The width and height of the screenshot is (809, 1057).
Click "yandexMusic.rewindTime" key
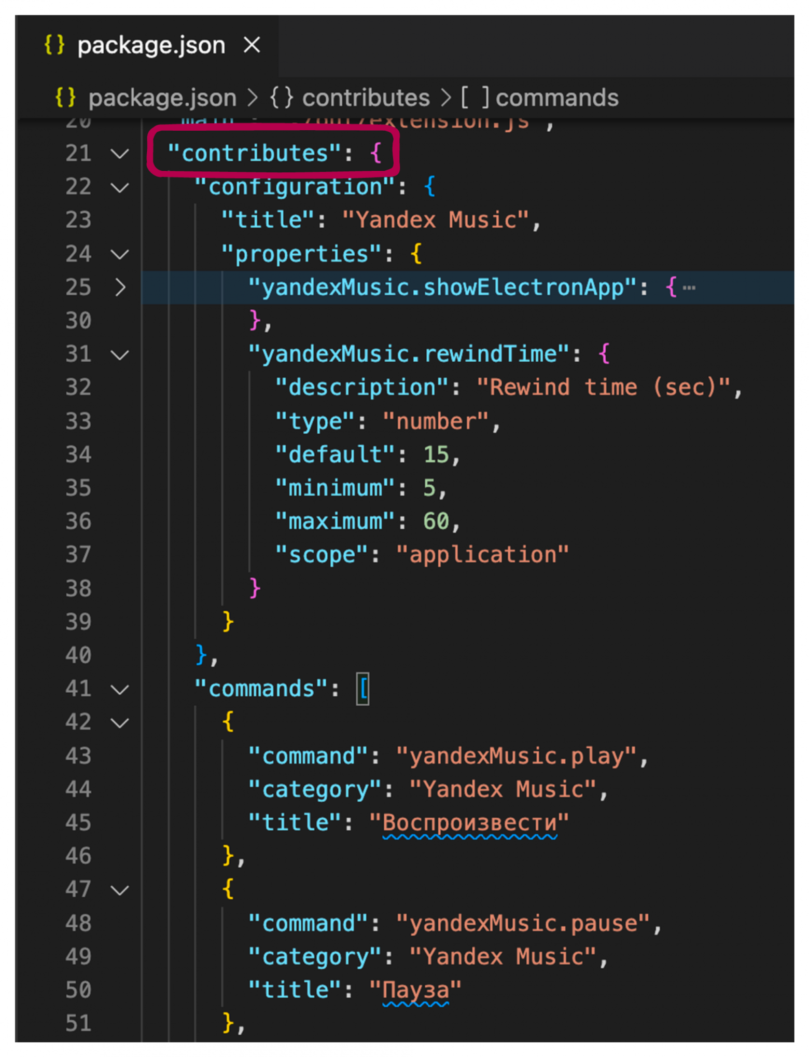409,354
